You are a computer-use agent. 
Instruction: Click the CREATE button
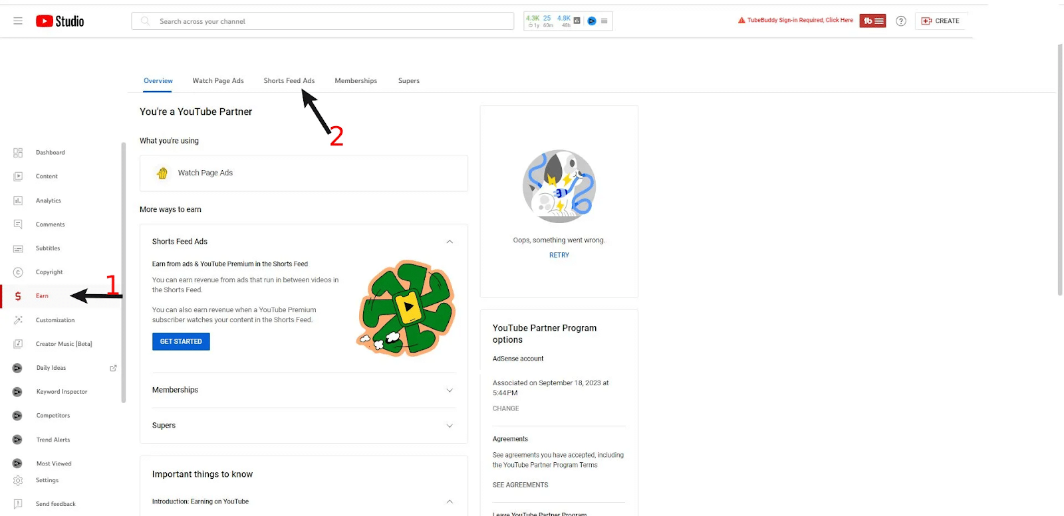[940, 21]
